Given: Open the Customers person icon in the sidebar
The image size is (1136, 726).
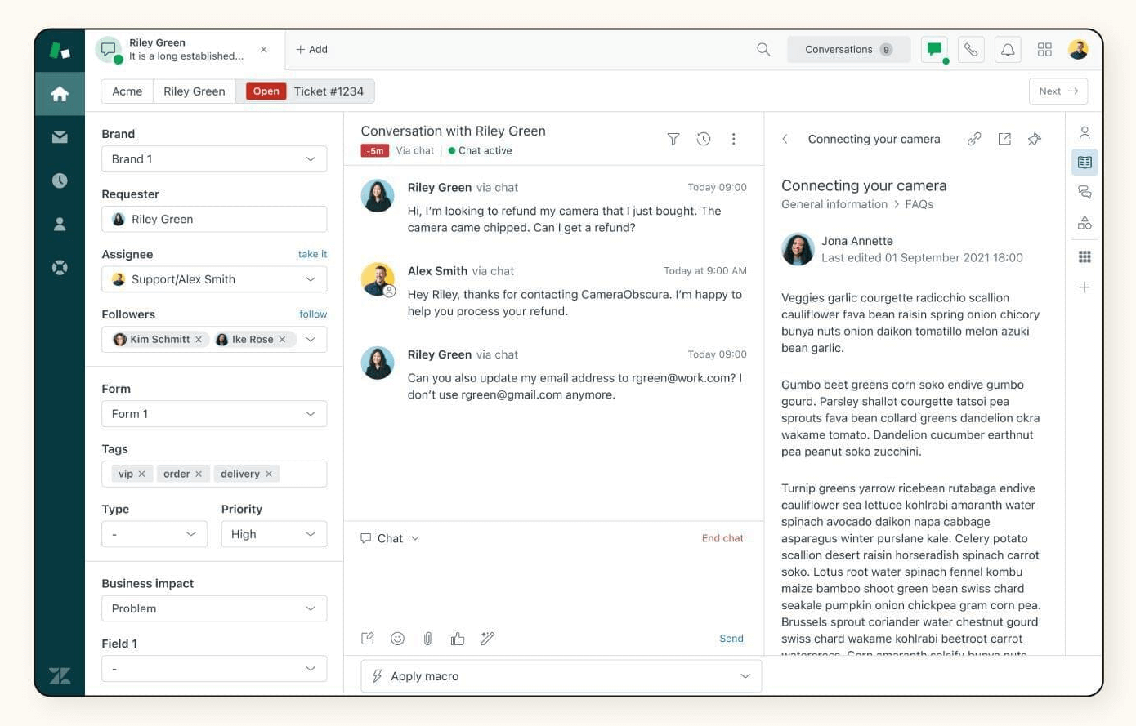Looking at the screenshot, I should (60, 224).
